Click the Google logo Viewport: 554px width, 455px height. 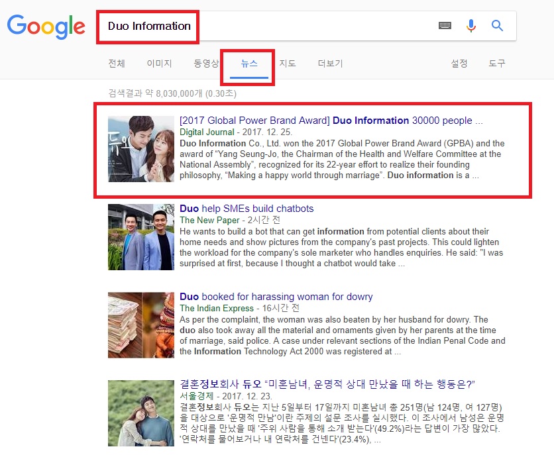click(46, 26)
